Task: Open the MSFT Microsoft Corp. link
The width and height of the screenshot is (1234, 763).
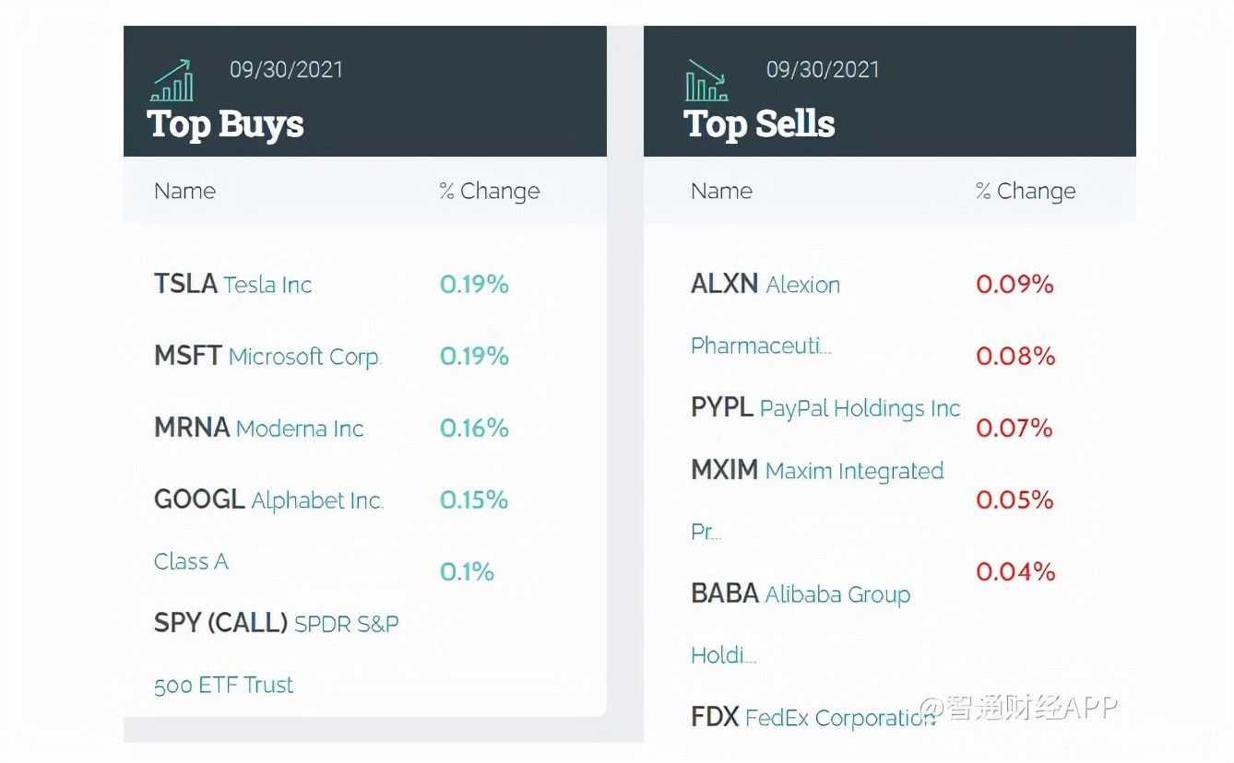Action: pos(267,356)
